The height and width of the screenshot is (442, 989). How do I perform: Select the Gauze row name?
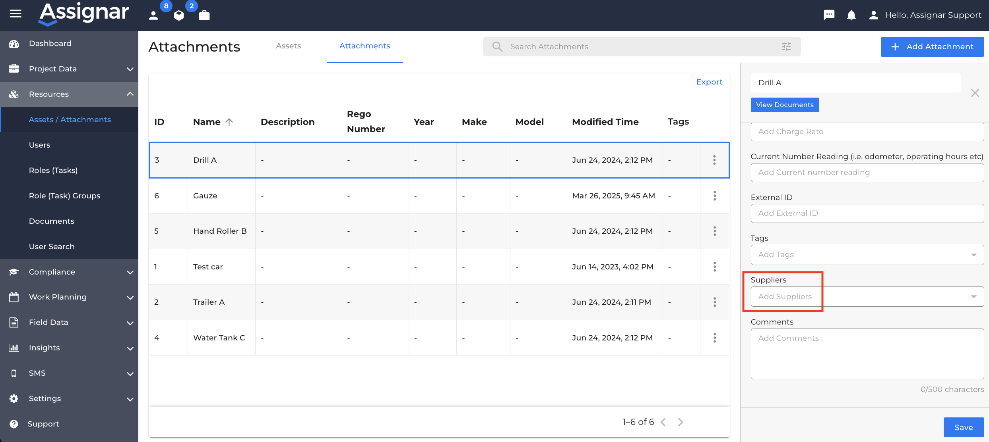coord(205,196)
